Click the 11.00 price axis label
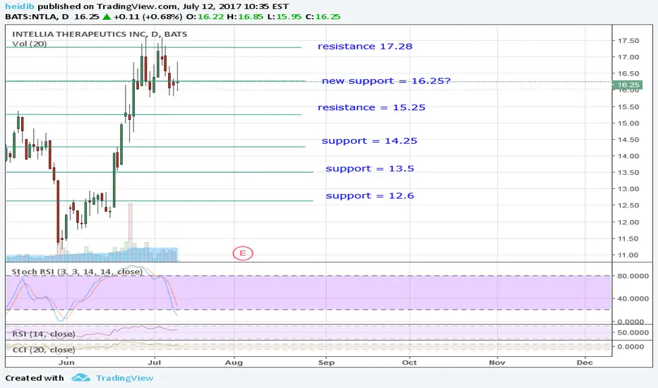The image size is (658, 388). pyautogui.click(x=628, y=255)
